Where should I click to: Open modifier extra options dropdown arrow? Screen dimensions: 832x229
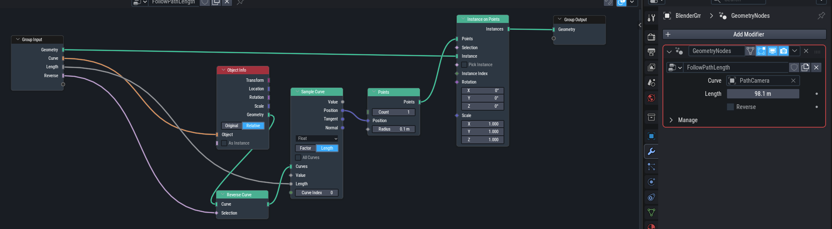(x=795, y=51)
